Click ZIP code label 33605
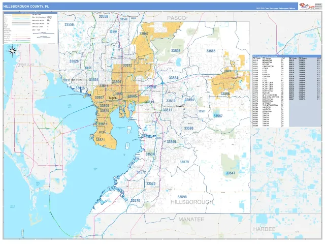 pyautogui.click(x=132, y=96)
